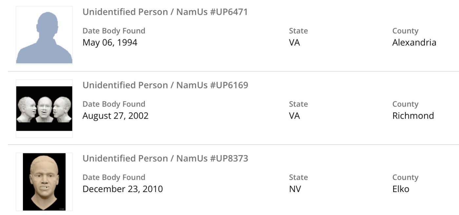This screenshot has height=215, width=459.
Task: Click the County label in the Richmond row
Action: click(x=405, y=104)
